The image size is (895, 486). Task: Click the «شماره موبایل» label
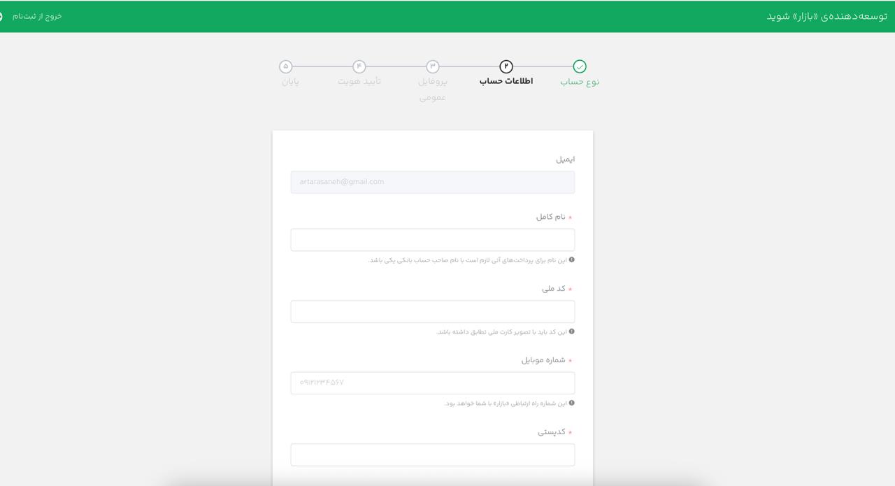coord(543,360)
